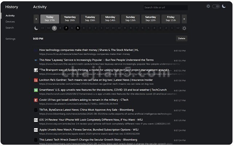Click the Bloomberg favicon for Tech Wreck entry
Screen dimensions: 233x146
36,140
